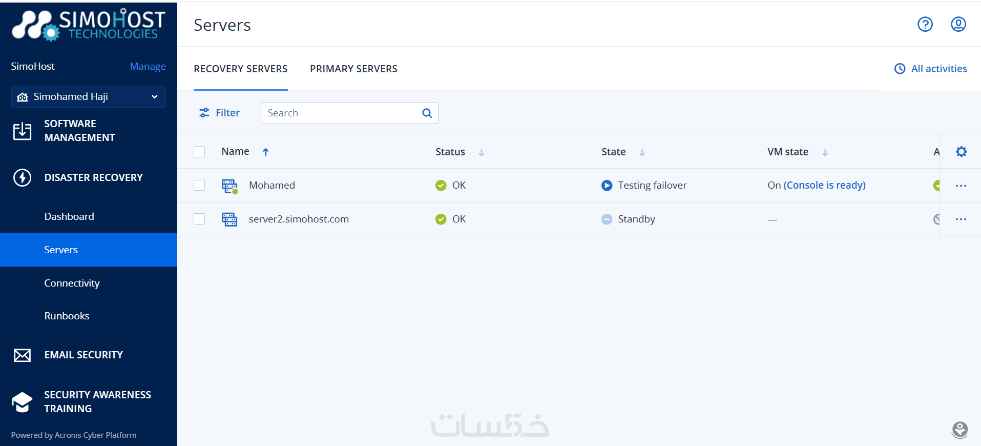Expand the Simohamed Haji tenant dropdown
981x446 pixels.
(x=89, y=97)
